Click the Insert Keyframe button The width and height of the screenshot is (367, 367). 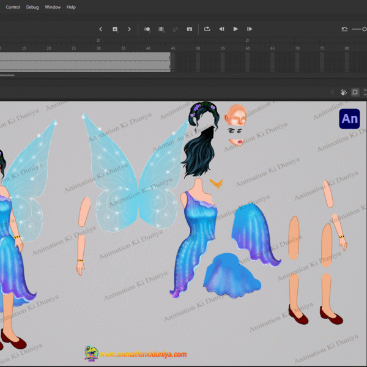pyautogui.click(x=115, y=29)
